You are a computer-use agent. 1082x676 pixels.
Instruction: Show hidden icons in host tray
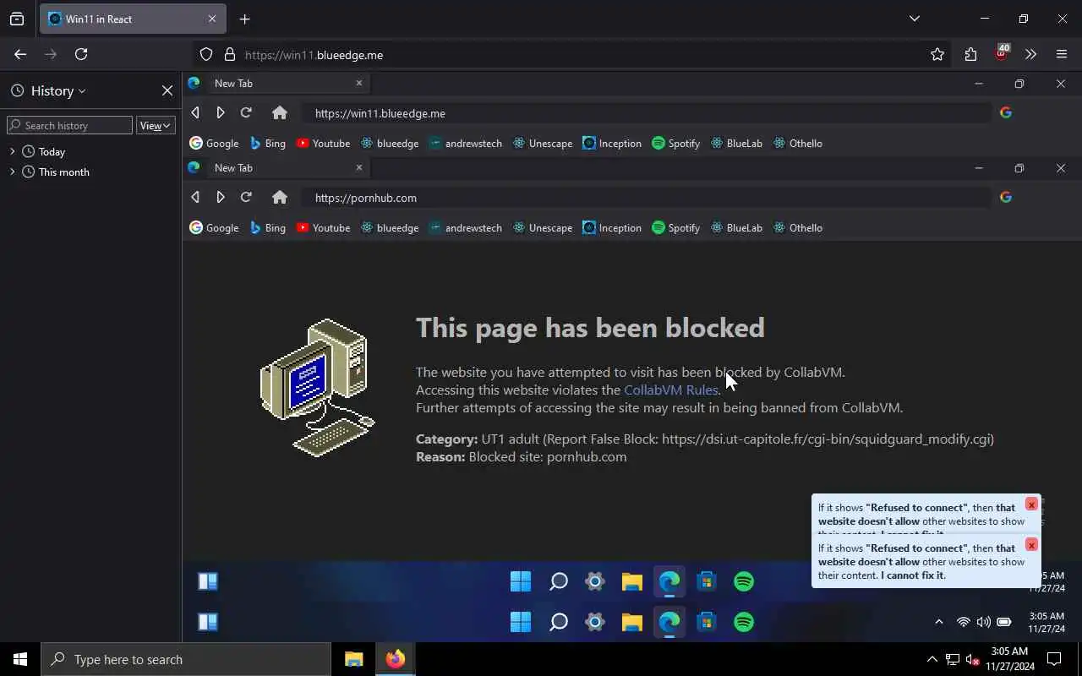(x=932, y=659)
